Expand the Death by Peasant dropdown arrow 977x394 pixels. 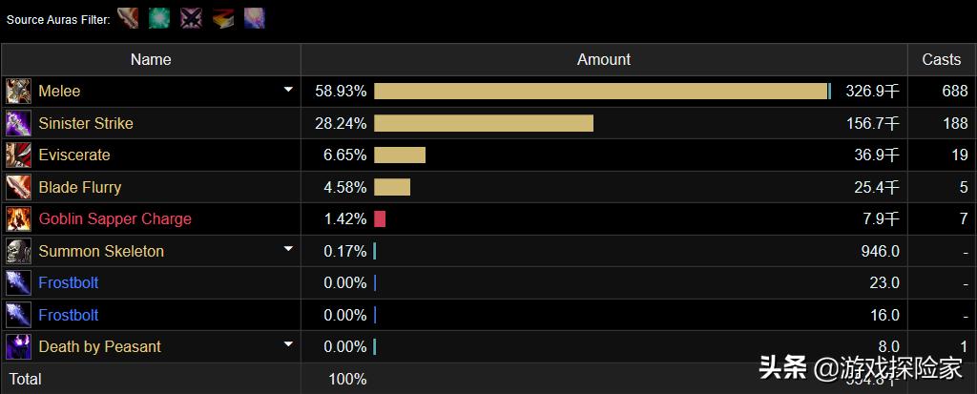[288, 345]
